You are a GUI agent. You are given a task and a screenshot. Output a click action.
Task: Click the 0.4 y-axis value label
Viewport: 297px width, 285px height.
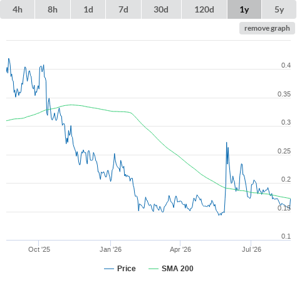(x=286, y=65)
